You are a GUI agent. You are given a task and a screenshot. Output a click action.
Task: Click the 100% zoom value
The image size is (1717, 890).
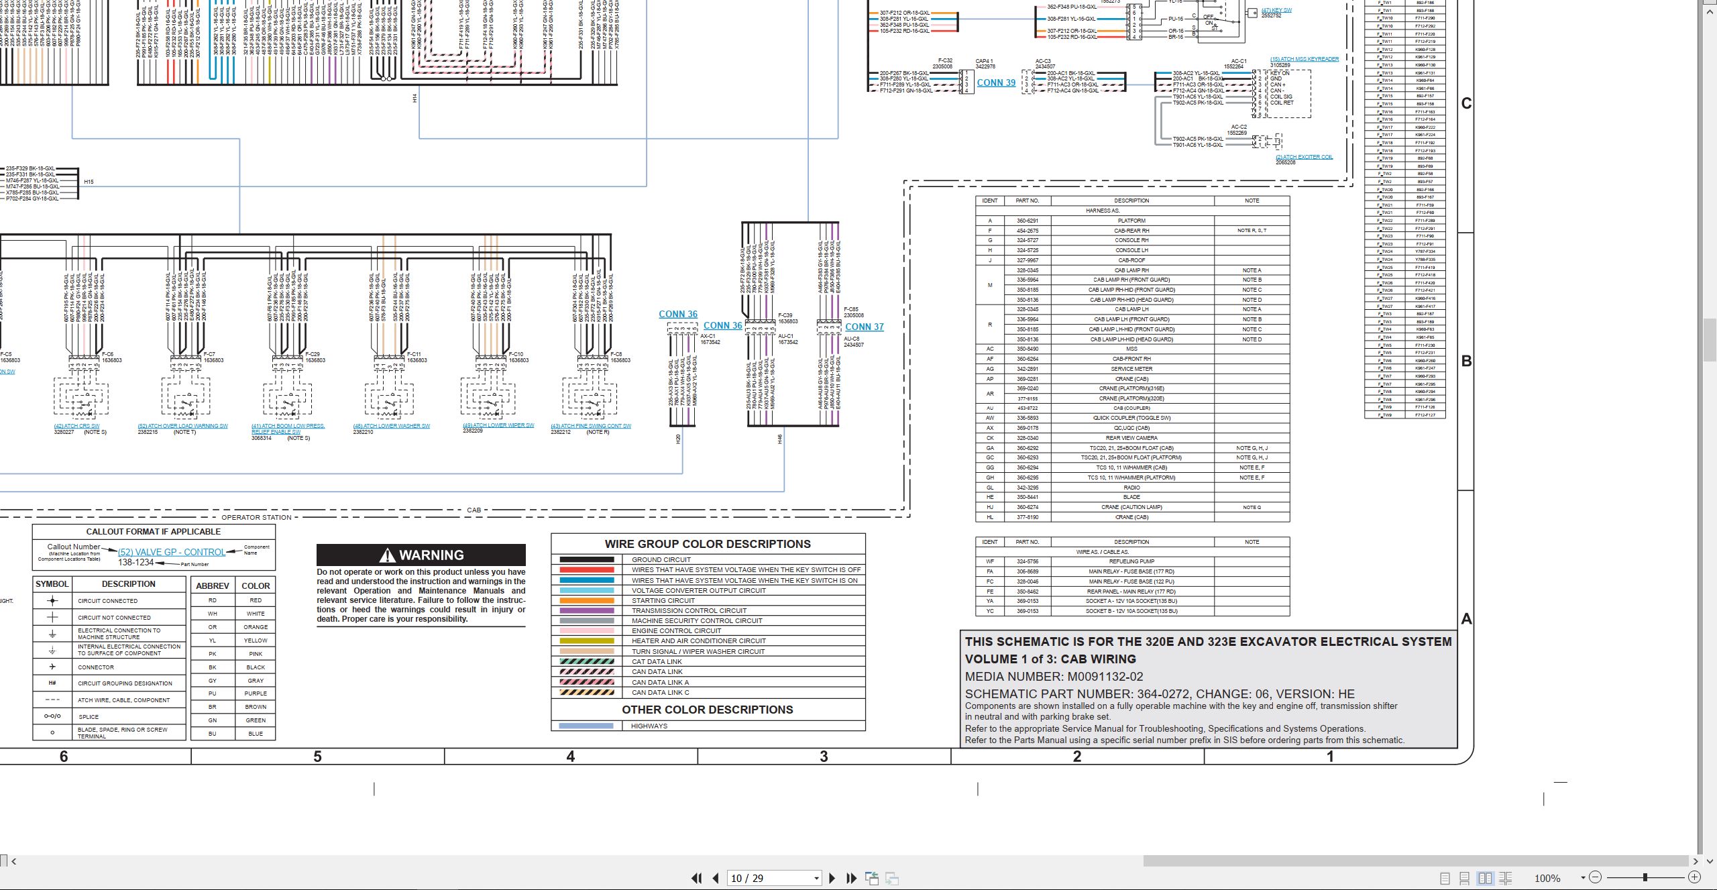(x=1547, y=879)
